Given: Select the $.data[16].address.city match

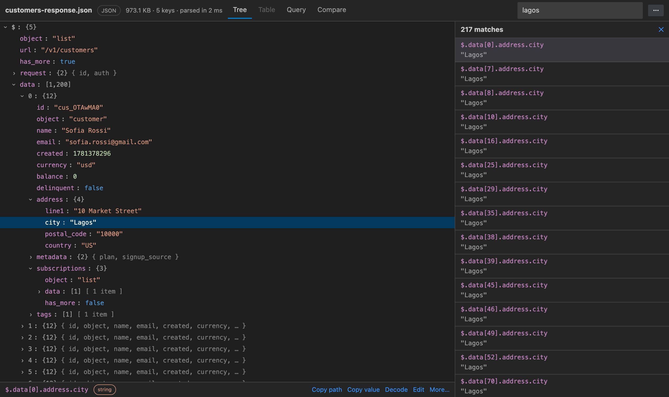Looking at the screenshot, I should [562, 146].
